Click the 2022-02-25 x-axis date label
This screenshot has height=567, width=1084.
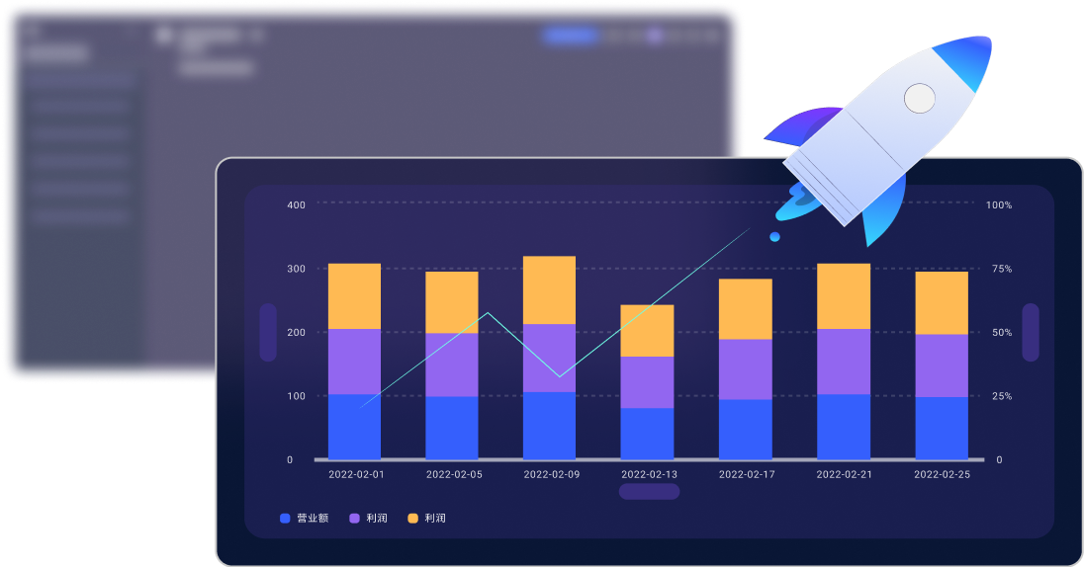(941, 474)
